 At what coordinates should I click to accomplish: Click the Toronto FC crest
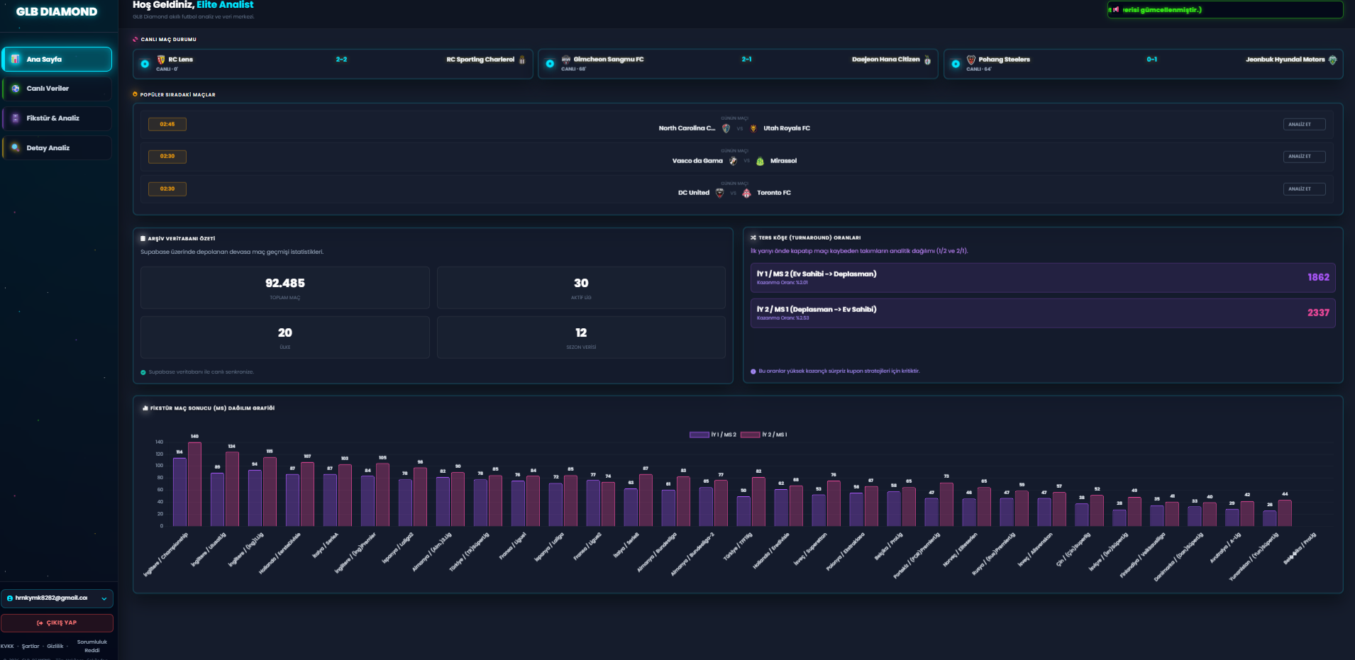point(746,193)
